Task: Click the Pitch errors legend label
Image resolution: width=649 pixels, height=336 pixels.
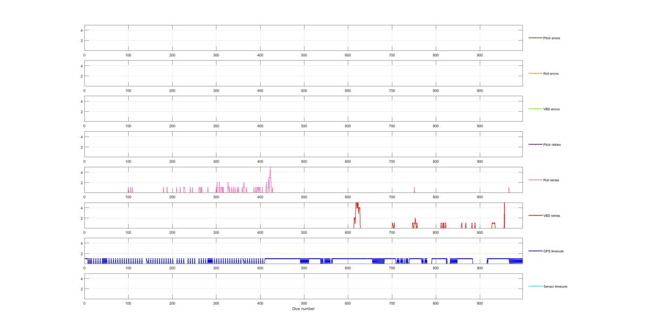Action: click(552, 38)
